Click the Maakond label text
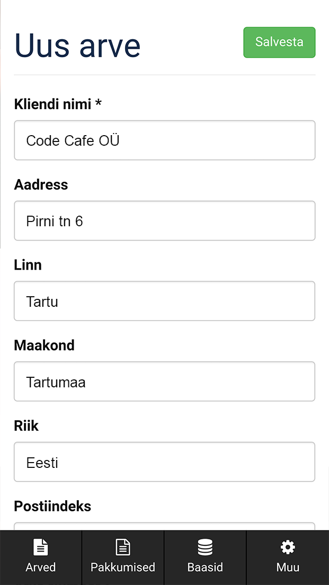 click(44, 345)
